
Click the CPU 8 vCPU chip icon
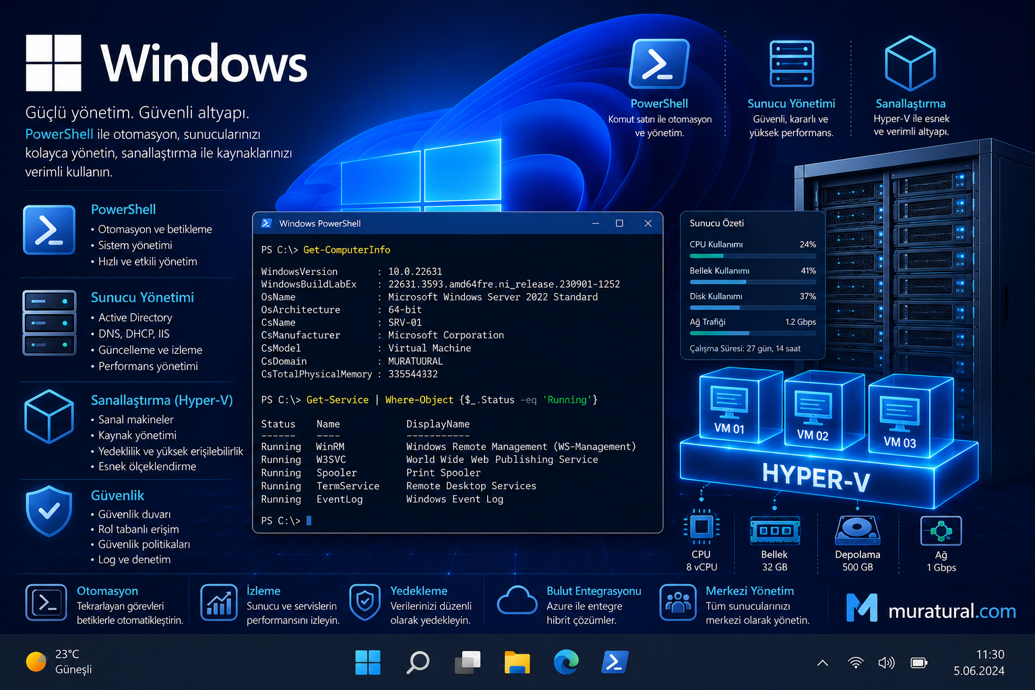tap(701, 526)
